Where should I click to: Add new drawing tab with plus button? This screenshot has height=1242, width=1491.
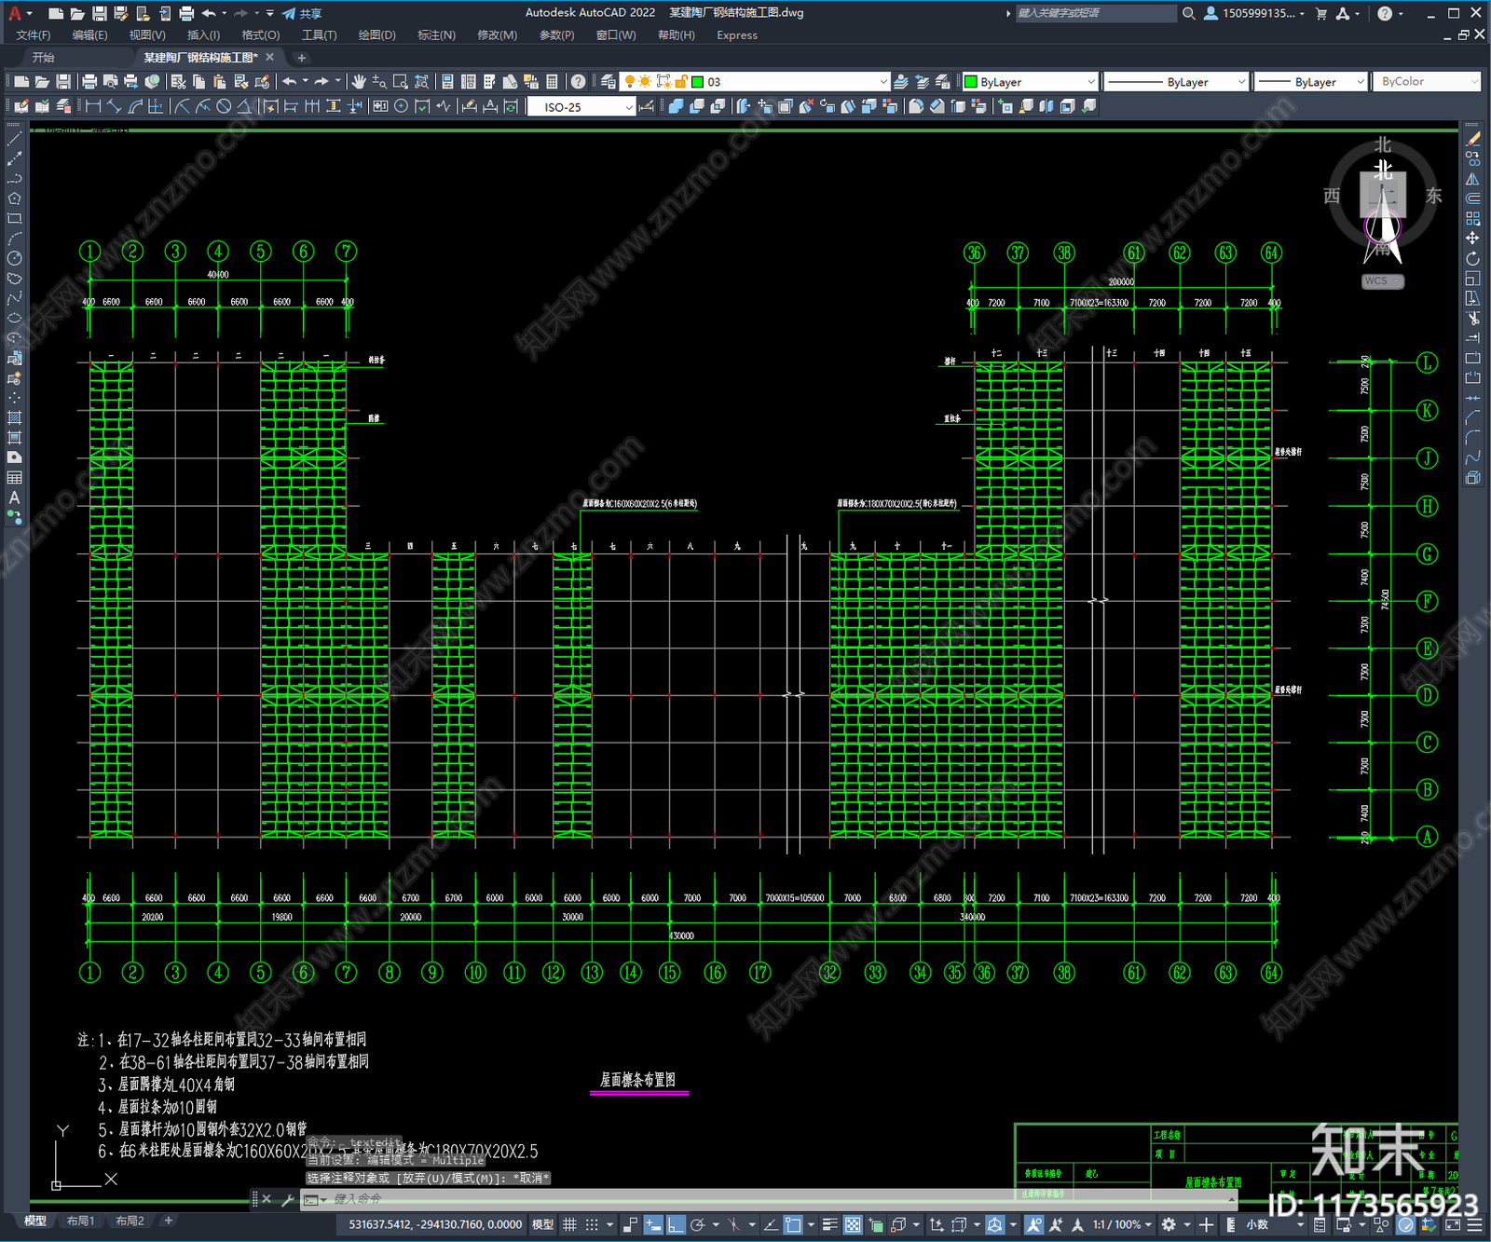tap(301, 58)
